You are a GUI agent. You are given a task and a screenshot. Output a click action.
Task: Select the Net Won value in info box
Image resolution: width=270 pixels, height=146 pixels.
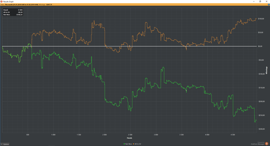[19, 15]
